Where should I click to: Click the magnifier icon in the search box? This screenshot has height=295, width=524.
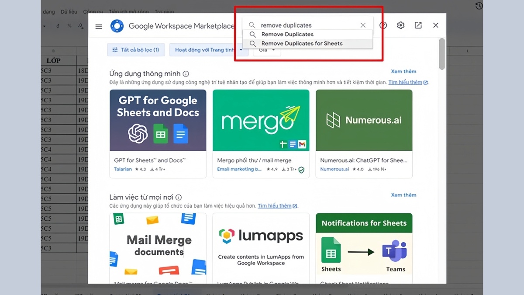(x=252, y=25)
